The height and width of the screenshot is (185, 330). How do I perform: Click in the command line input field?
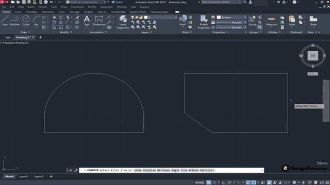[172, 170]
